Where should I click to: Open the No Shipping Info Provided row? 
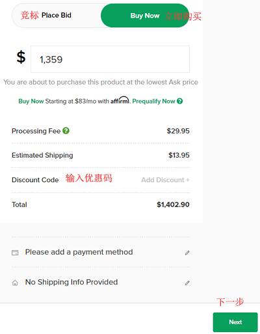coord(101,283)
